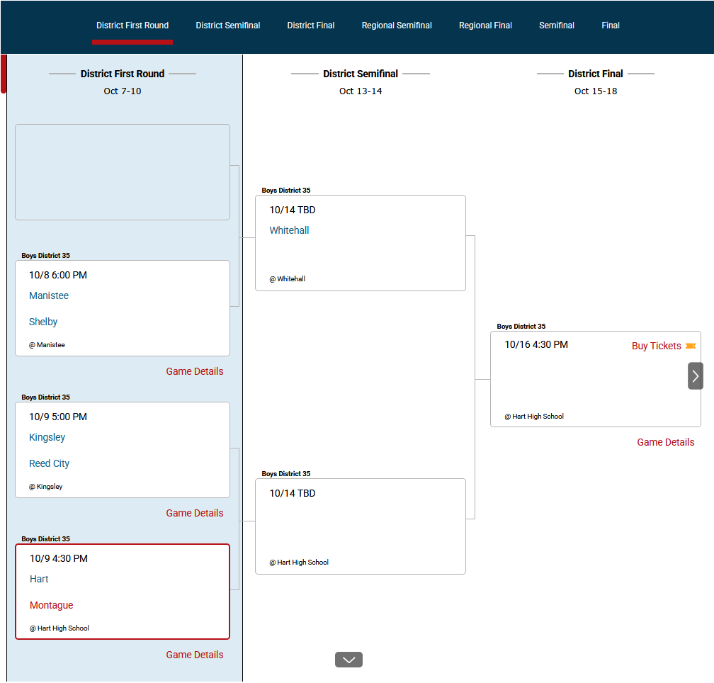
Task: Click the Montague team name
Action: click(51, 605)
